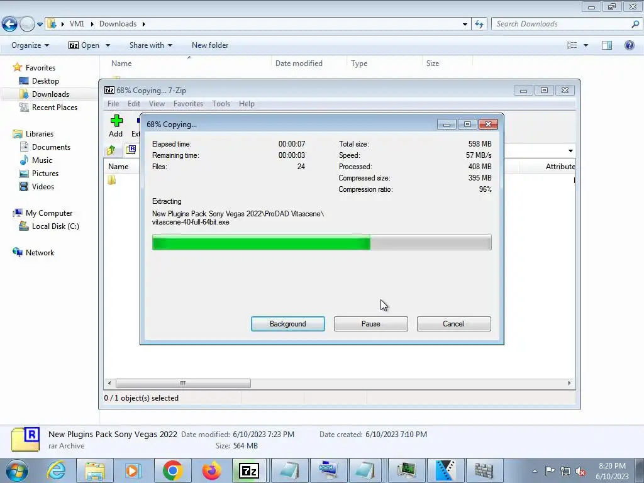Click the on-screen keyboard taskbar icon
644x483 pixels.
(x=328, y=470)
